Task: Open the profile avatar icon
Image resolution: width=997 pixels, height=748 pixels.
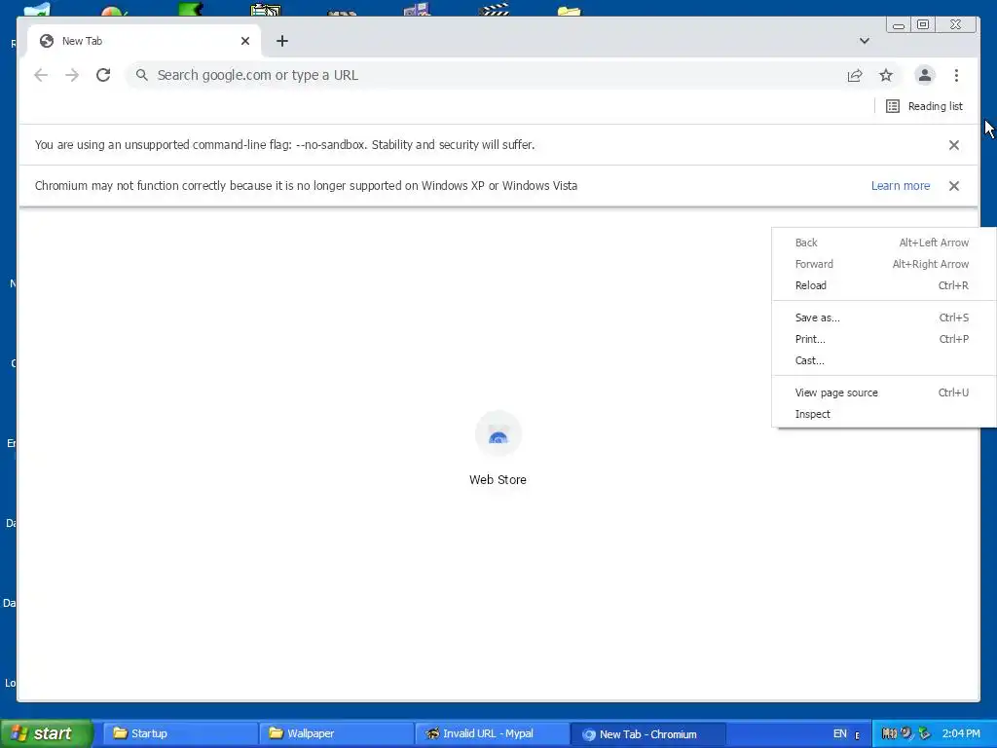Action: coord(925,75)
